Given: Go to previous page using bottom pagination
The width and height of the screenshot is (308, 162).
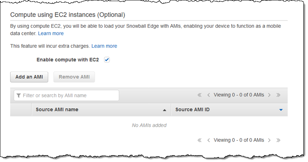Looking at the screenshot, I should 208,140.
